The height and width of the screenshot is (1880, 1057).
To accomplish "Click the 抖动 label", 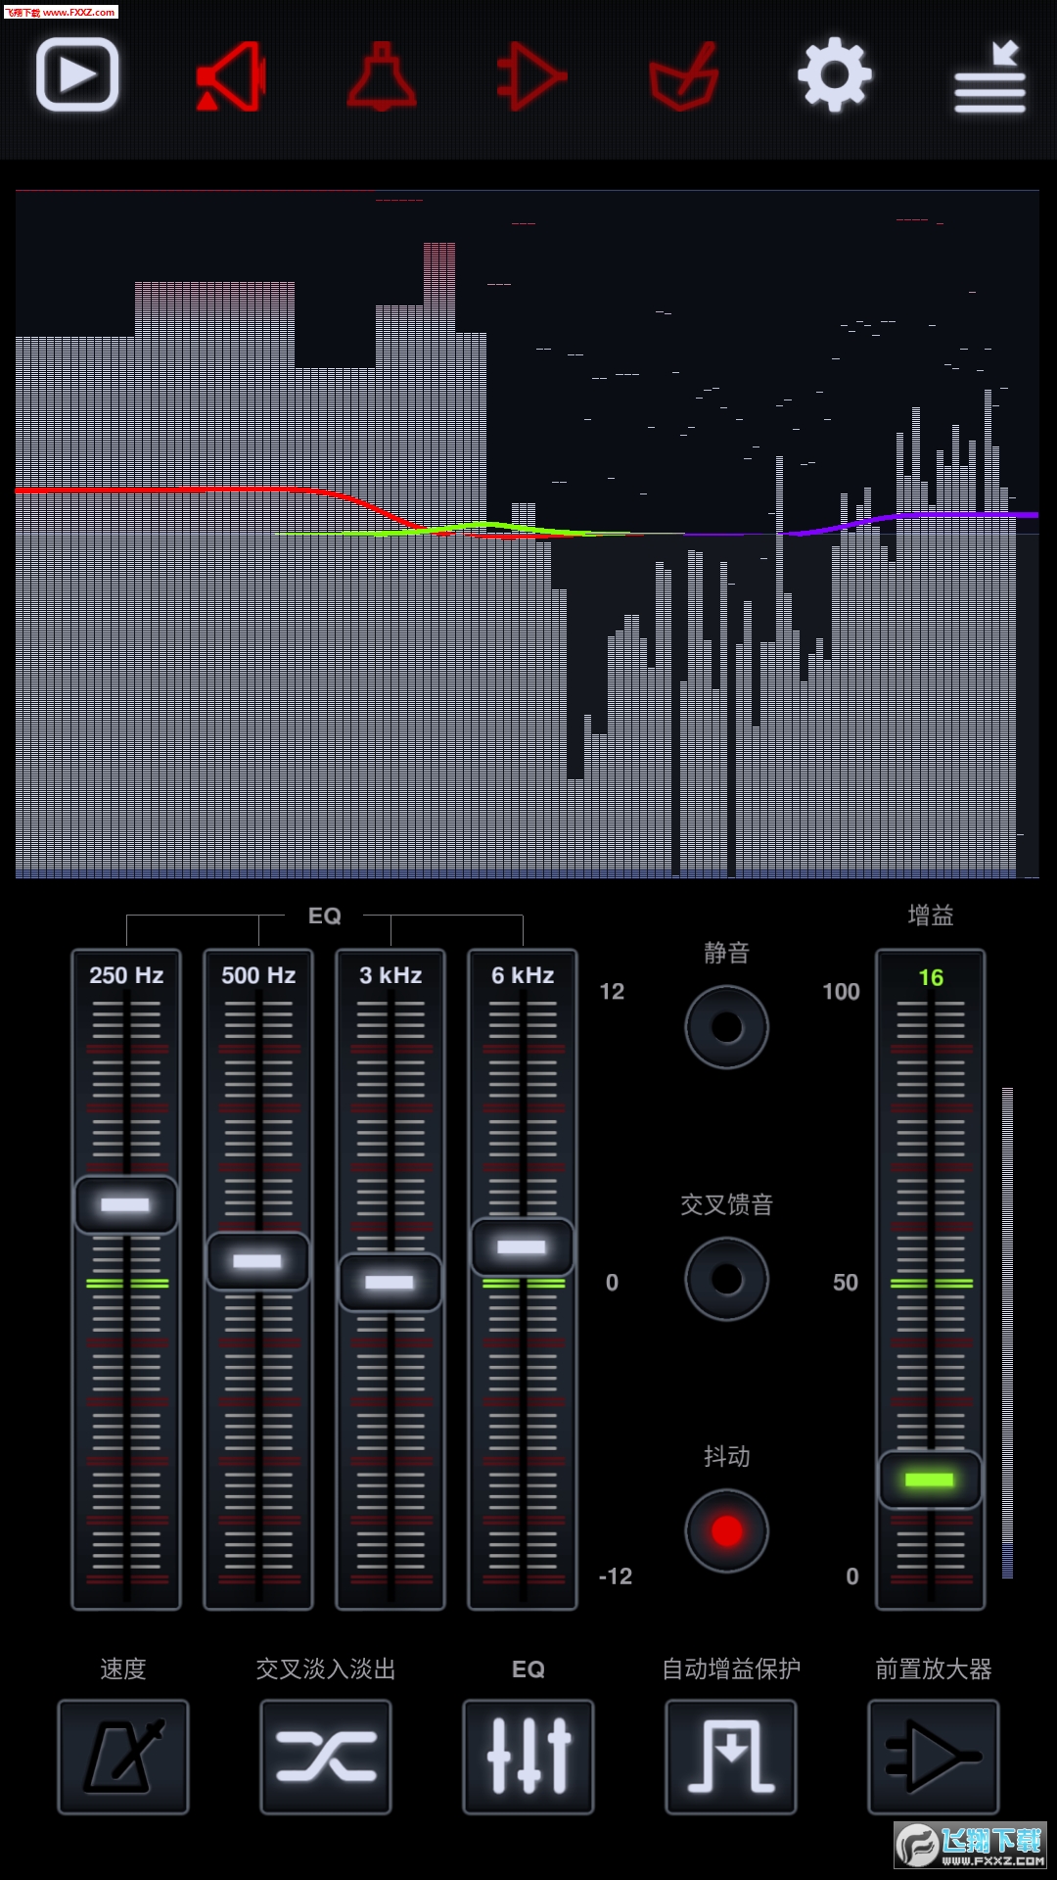I will click(726, 1456).
